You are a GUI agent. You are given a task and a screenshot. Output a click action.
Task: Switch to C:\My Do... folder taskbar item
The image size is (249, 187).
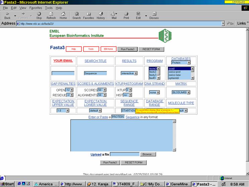(x=152, y=184)
